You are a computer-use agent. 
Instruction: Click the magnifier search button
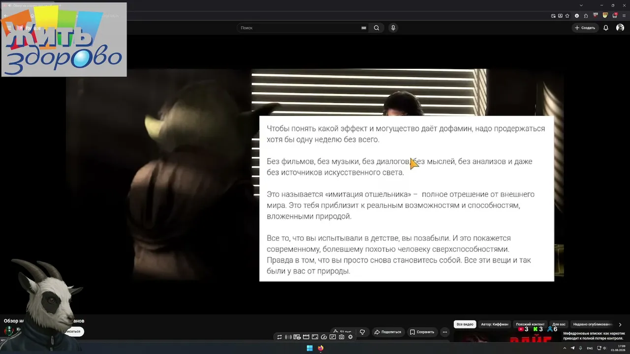(377, 28)
